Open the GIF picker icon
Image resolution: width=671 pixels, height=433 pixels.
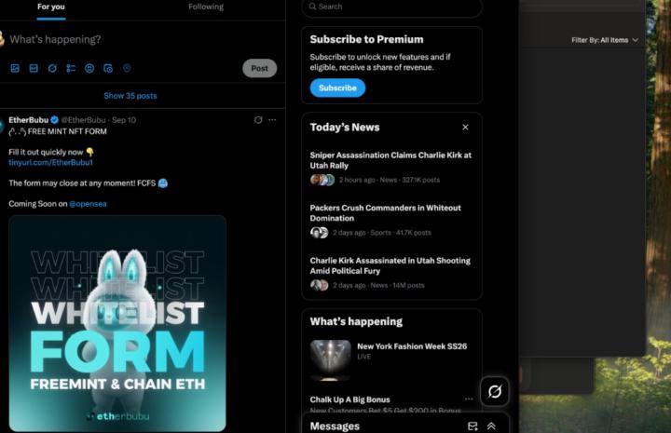(34, 68)
